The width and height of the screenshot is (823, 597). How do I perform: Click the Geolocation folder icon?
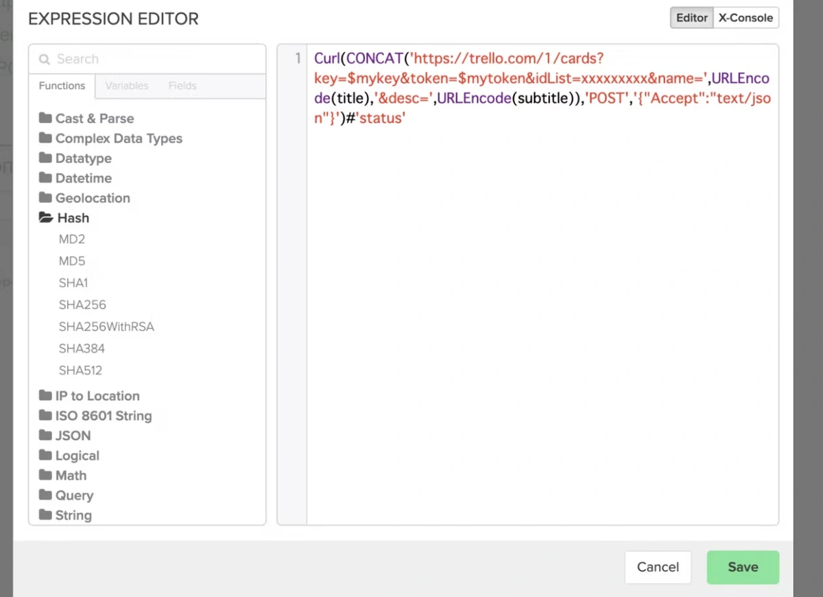click(45, 198)
